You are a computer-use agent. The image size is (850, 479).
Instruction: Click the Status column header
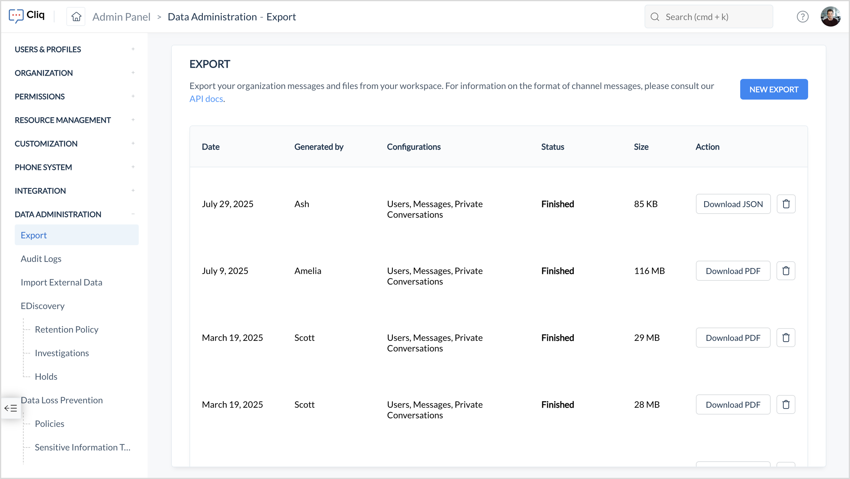(x=553, y=147)
